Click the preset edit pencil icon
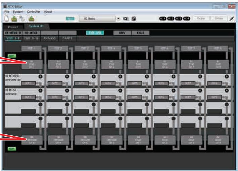The image size is (238, 171). (134, 18)
